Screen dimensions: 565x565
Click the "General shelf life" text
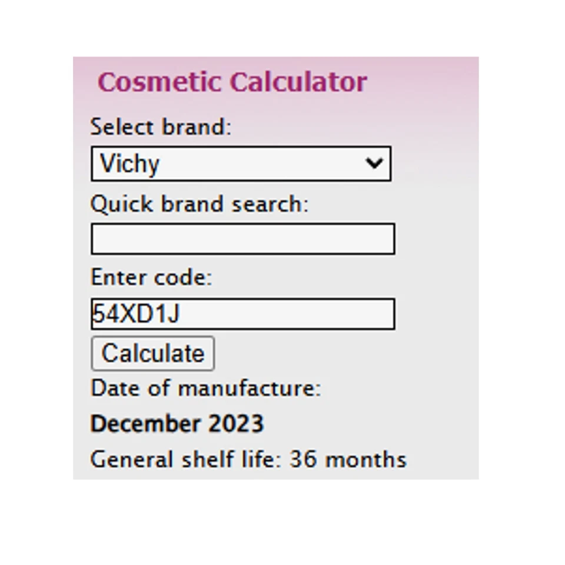182,460
